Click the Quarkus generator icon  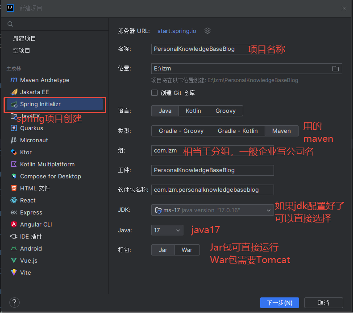tap(14, 128)
